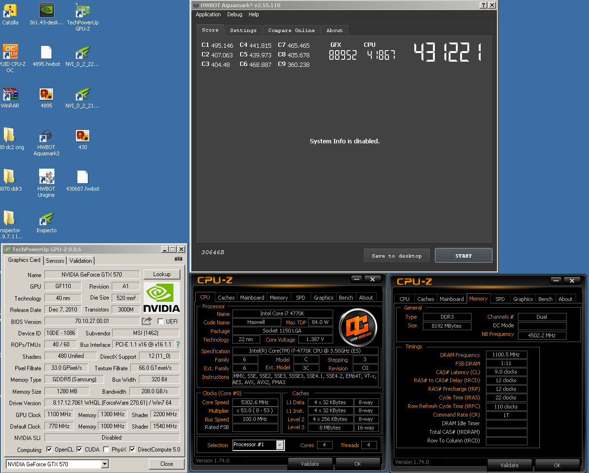Click the BIOS Version field in GPU-Z
This screenshot has height=473, width=589.
pyautogui.click(x=92, y=322)
